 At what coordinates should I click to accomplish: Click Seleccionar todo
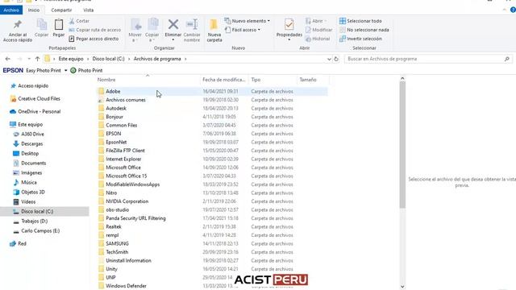[x=360, y=21]
